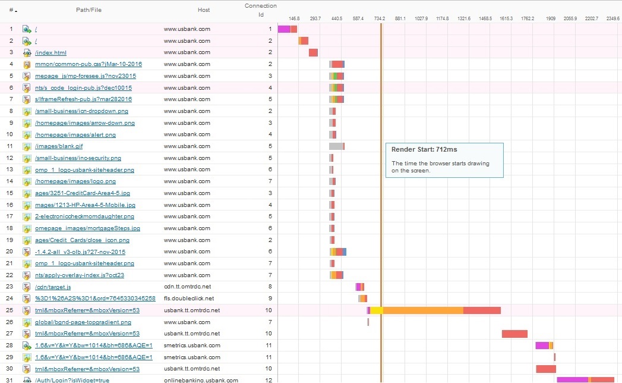The height and width of the screenshot is (383, 622).
Task: Open the /small-business/icn-dropdown.png link
Action: (x=81, y=111)
